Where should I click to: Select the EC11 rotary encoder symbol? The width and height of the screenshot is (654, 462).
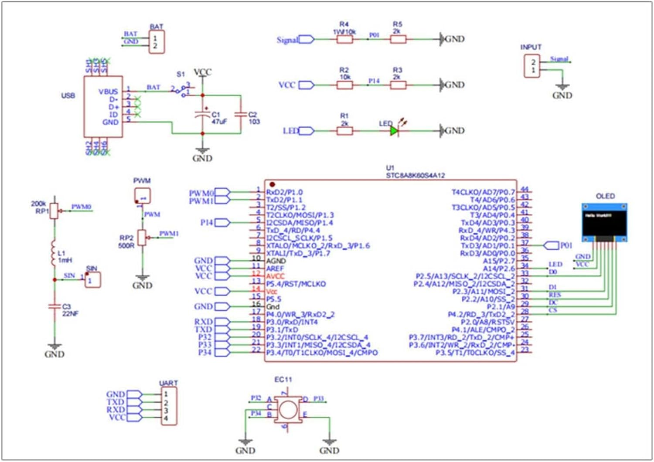pos(288,410)
